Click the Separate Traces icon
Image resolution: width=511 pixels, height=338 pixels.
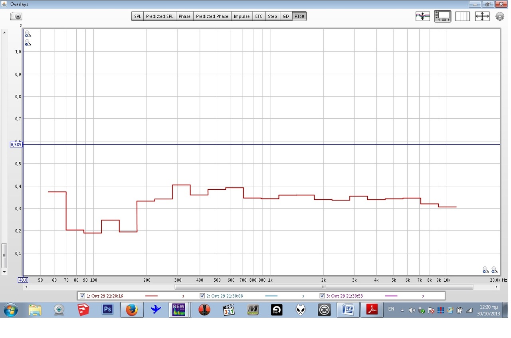coord(423,16)
